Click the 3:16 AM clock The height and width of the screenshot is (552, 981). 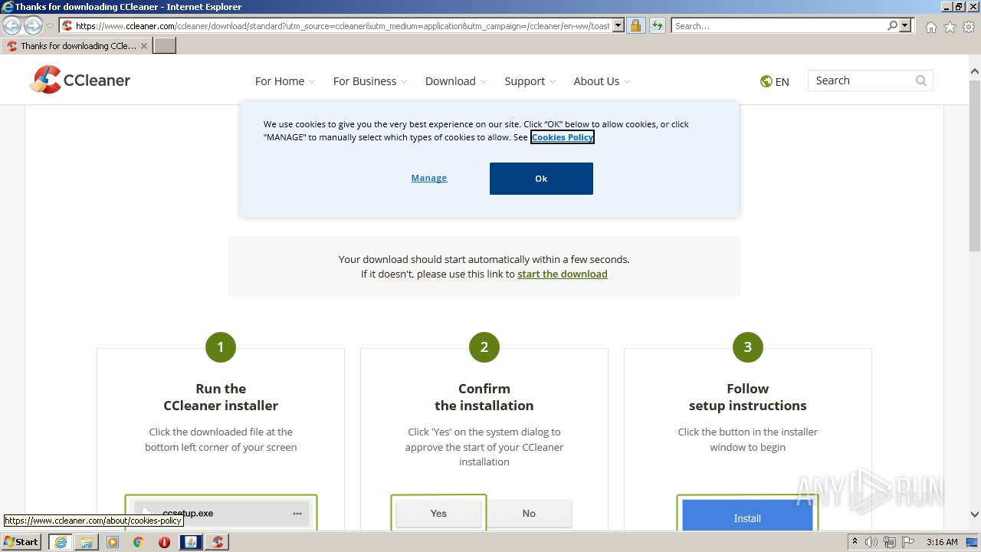[942, 542]
